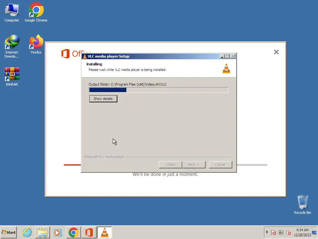Open the network status tray icon

click(281, 232)
